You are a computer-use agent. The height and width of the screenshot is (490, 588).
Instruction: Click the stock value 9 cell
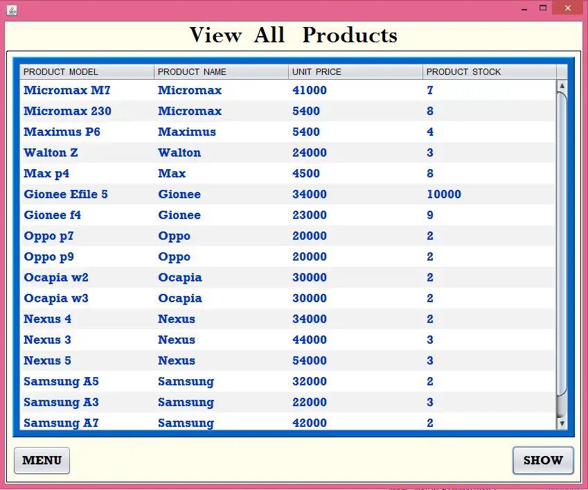point(490,215)
